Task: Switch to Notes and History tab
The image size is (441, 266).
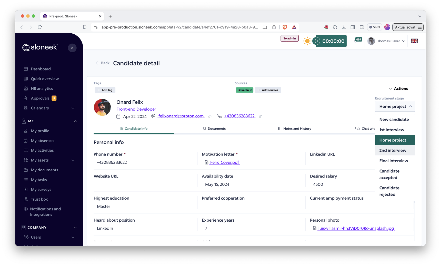Action: (295, 129)
